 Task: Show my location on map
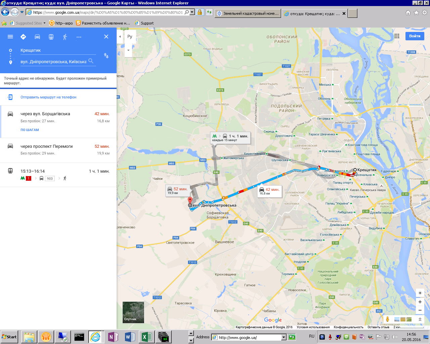point(420,293)
